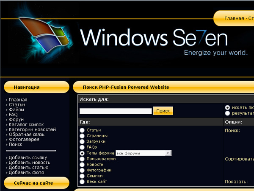Focus the search text input field

pyautogui.click(x=116, y=111)
